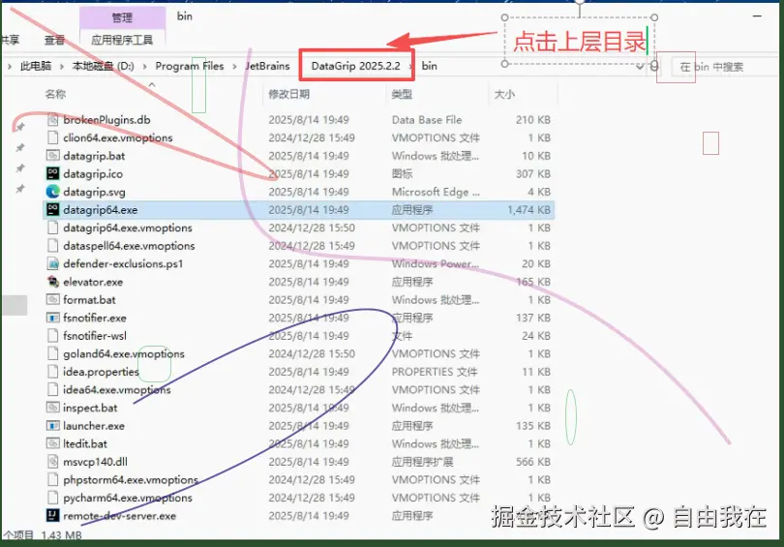Click the fsnotifier.exe application icon
Viewport: 784px width, 547px height.
(x=52, y=318)
